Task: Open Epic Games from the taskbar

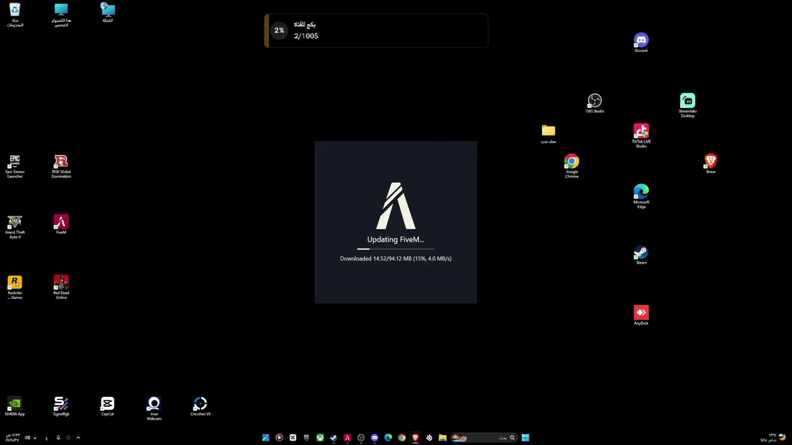Action: pos(306,438)
